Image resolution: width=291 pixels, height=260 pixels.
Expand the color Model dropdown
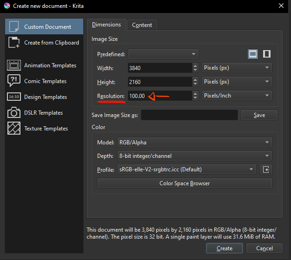pyautogui.click(x=195, y=143)
